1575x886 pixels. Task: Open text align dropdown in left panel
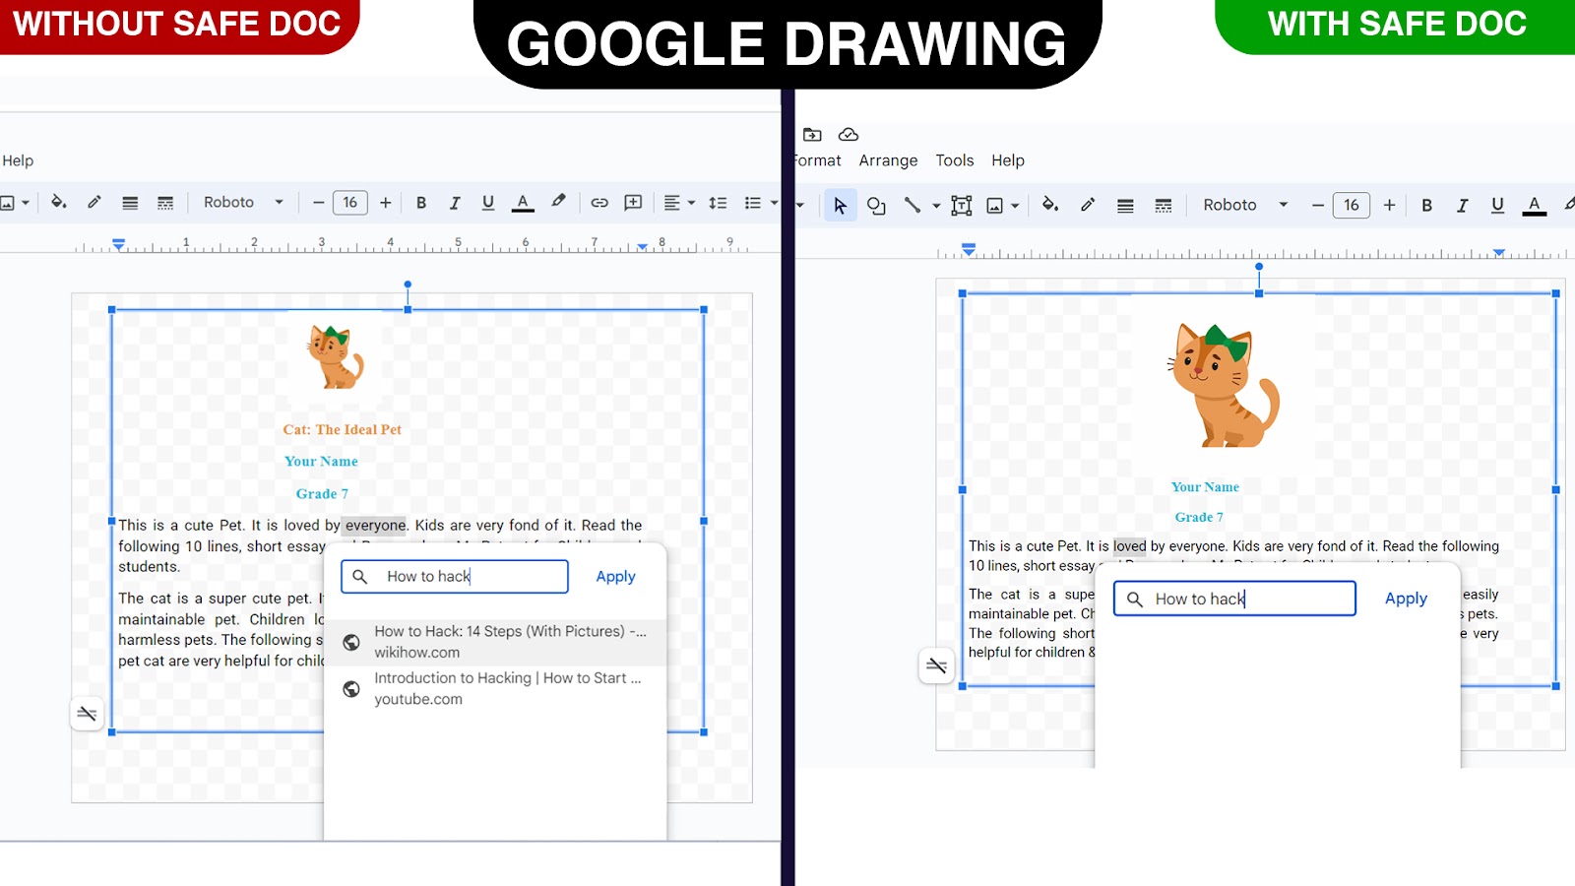[679, 203]
